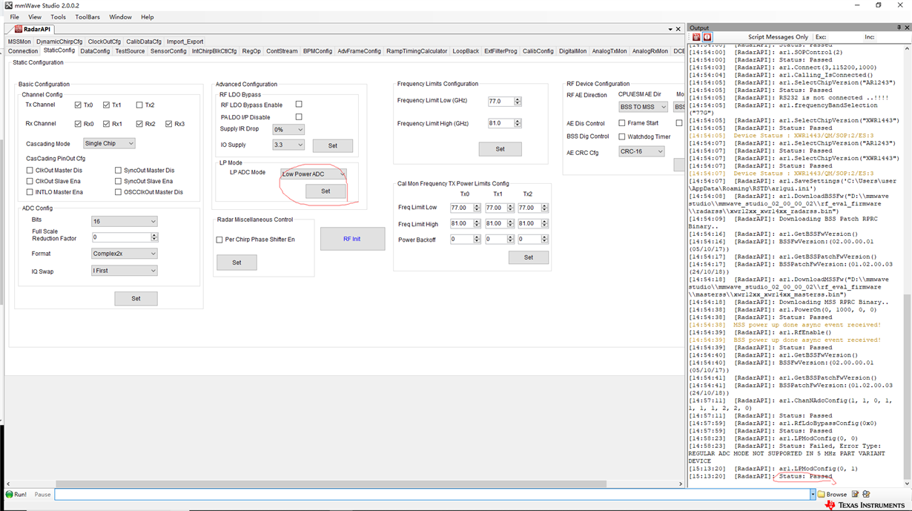Open the Import_Export tab
Screen dimensions: 912x511
(x=185, y=42)
